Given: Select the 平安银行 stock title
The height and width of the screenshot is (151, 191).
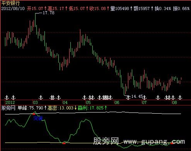Looking at the screenshot, I should tap(10, 3).
